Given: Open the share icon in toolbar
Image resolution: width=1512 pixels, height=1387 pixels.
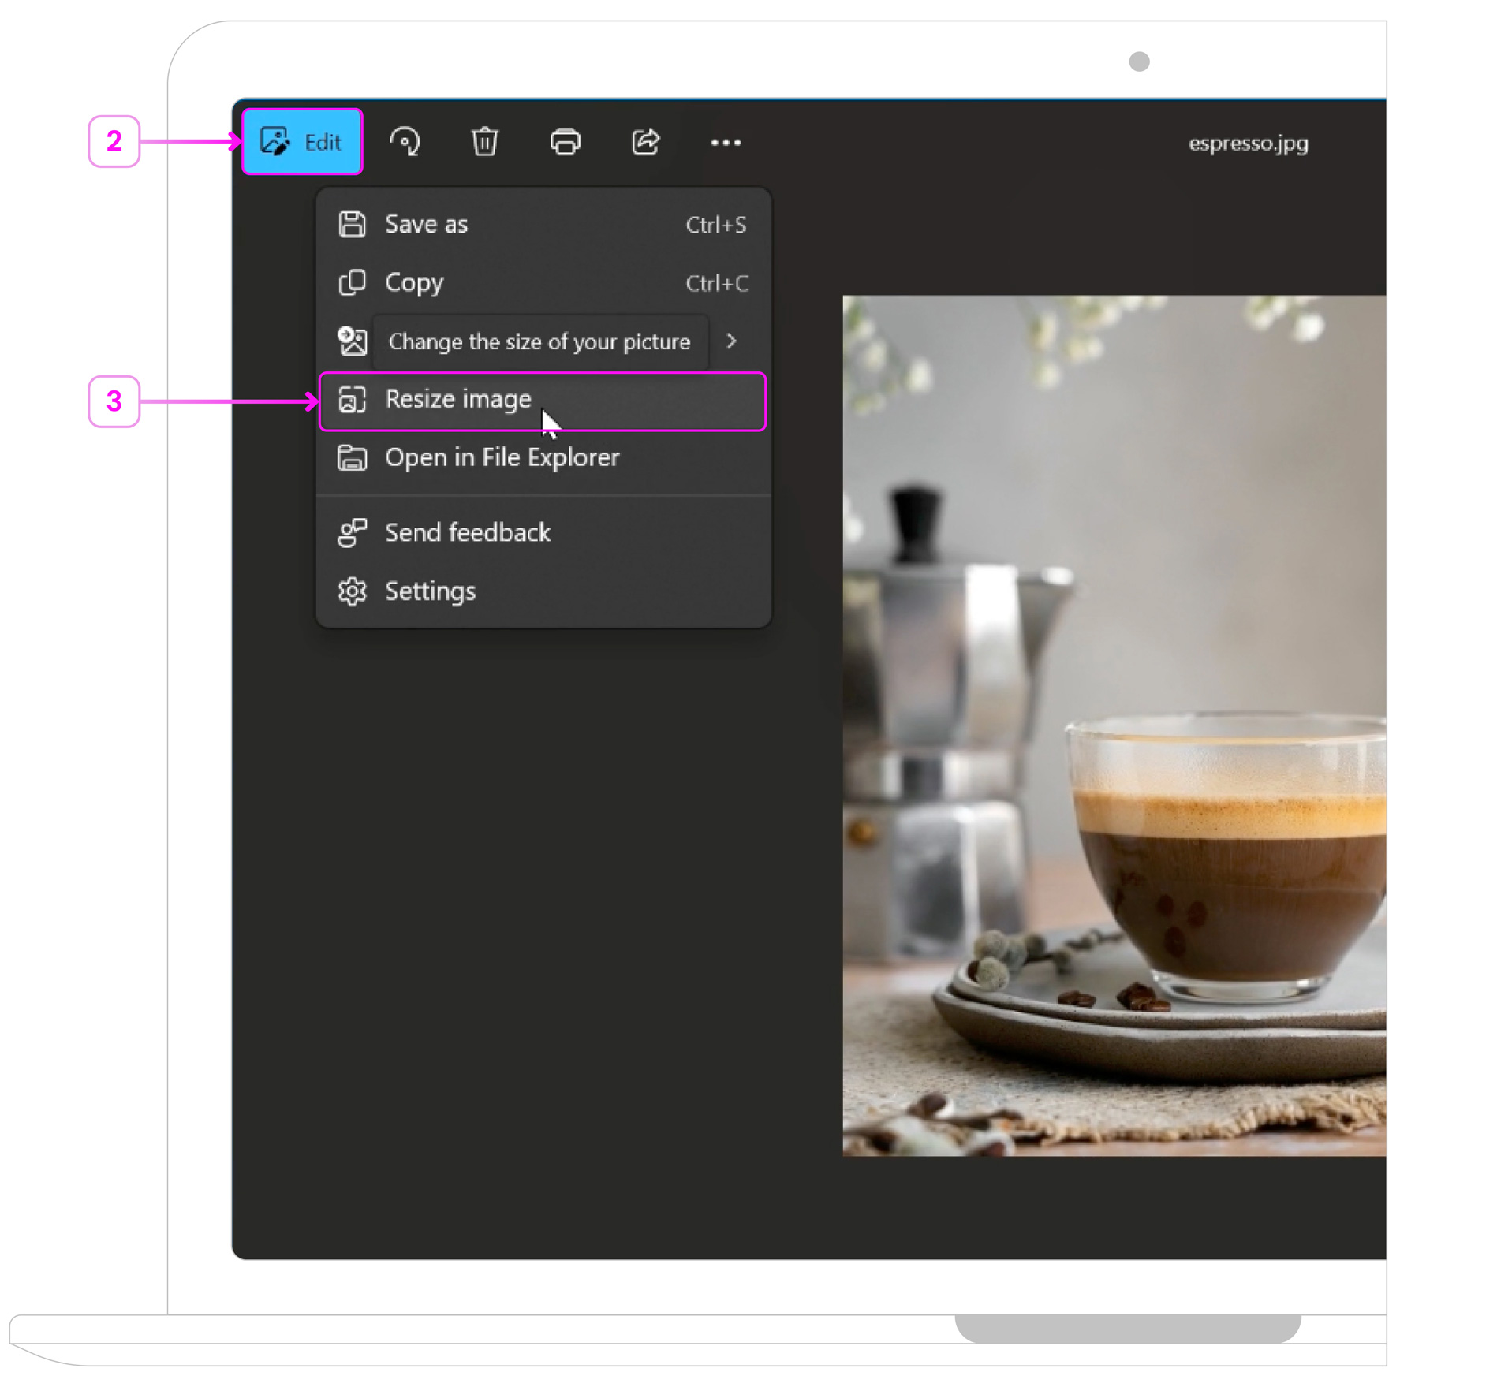Looking at the screenshot, I should (x=645, y=142).
